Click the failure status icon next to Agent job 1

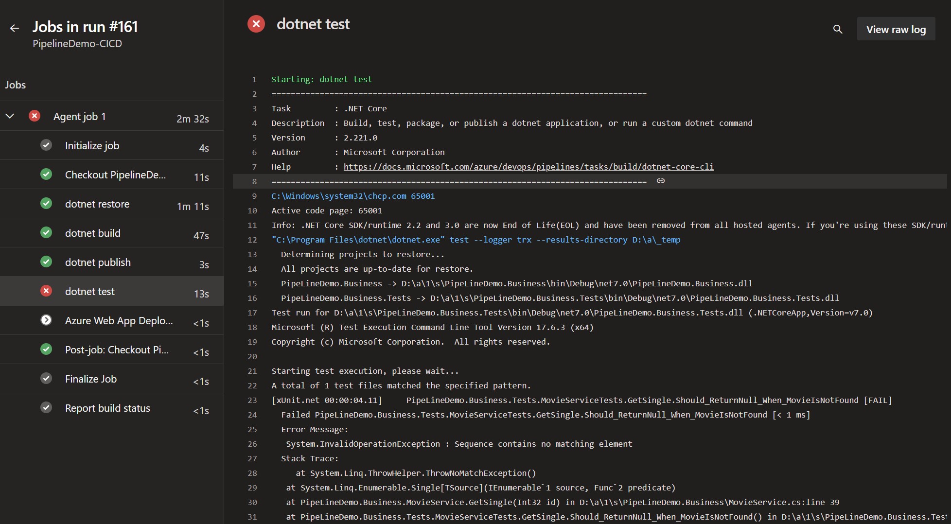[35, 116]
